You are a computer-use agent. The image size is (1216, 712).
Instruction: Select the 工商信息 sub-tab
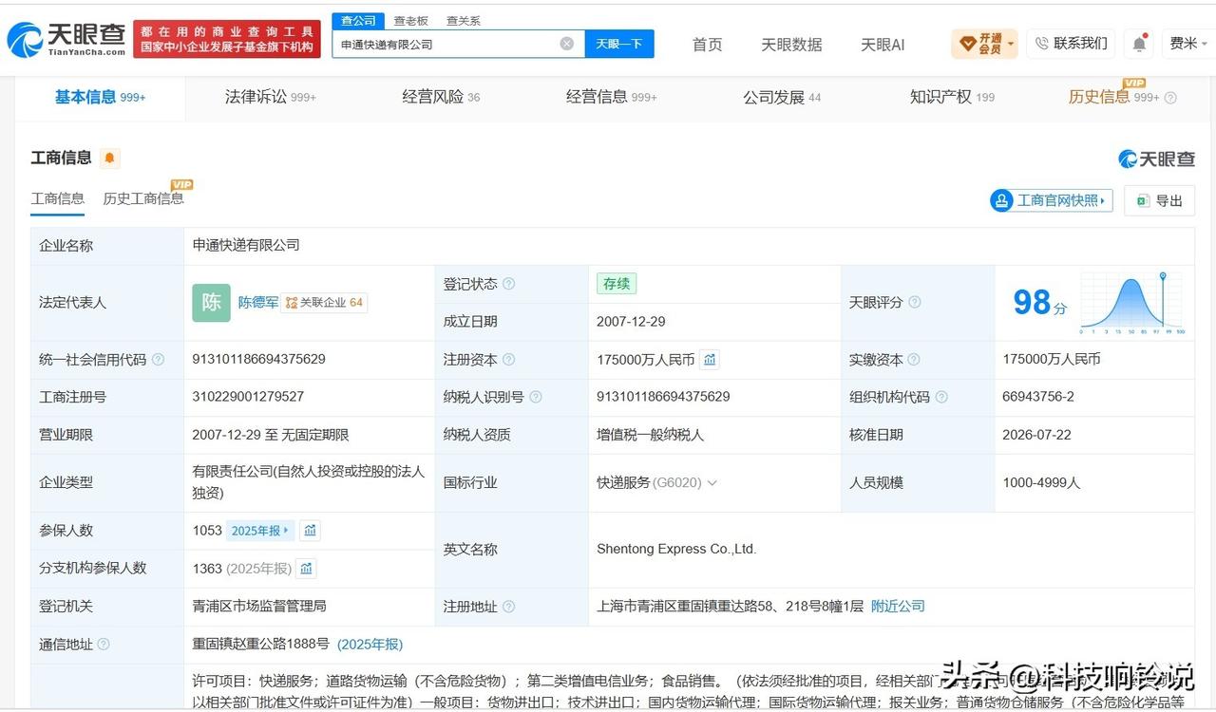(x=58, y=199)
